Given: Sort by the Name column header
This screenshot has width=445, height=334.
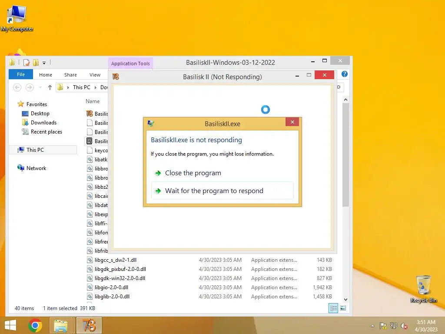Looking at the screenshot, I should click(93, 101).
